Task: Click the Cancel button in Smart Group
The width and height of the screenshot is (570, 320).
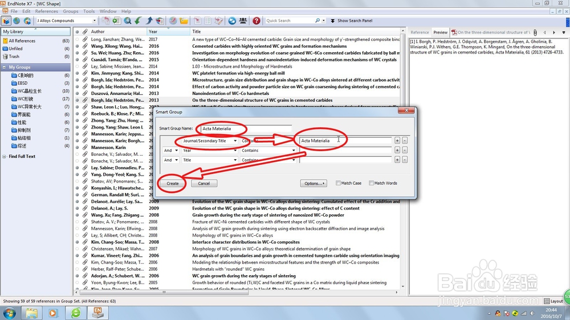Action: point(204,184)
